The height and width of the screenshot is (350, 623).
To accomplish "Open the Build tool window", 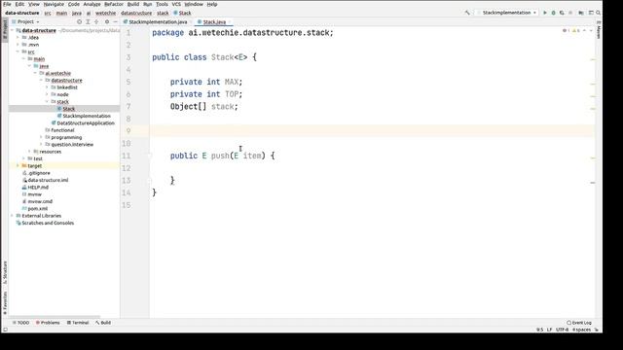I will click(103, 323).
